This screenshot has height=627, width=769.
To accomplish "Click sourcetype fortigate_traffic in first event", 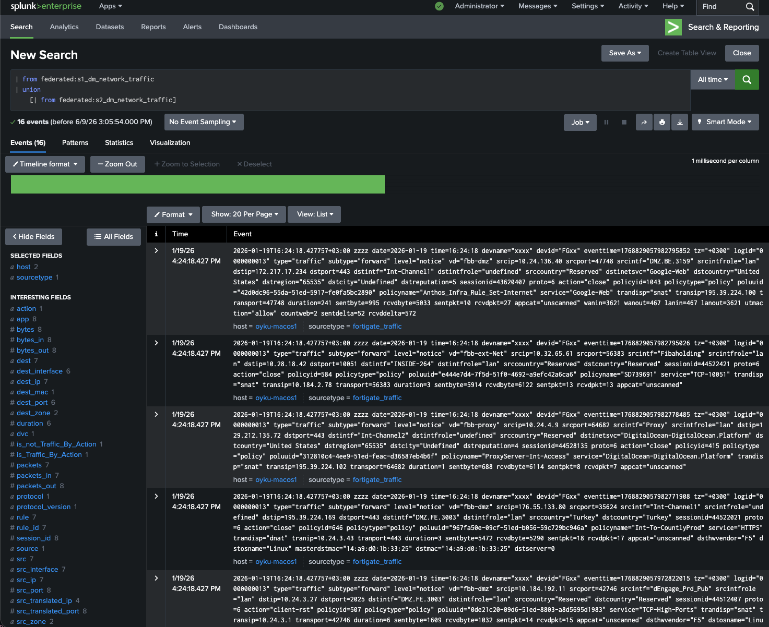I will tap(377, 327).
